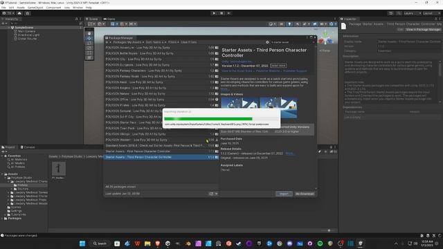This screenshot has height=249, width=443.
Task: Open taskbar Search box
Action: 100,243
